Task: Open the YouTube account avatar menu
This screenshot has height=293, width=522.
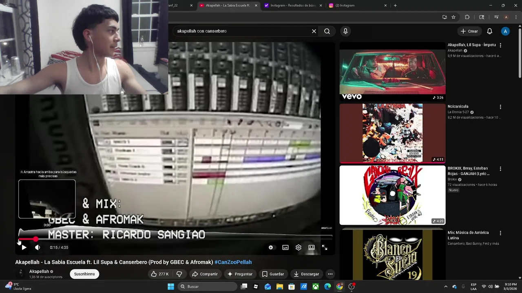Action: (x=505, y=31)
